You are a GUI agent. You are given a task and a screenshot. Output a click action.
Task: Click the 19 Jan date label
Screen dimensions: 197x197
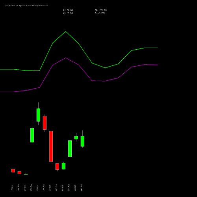[12, 188]
